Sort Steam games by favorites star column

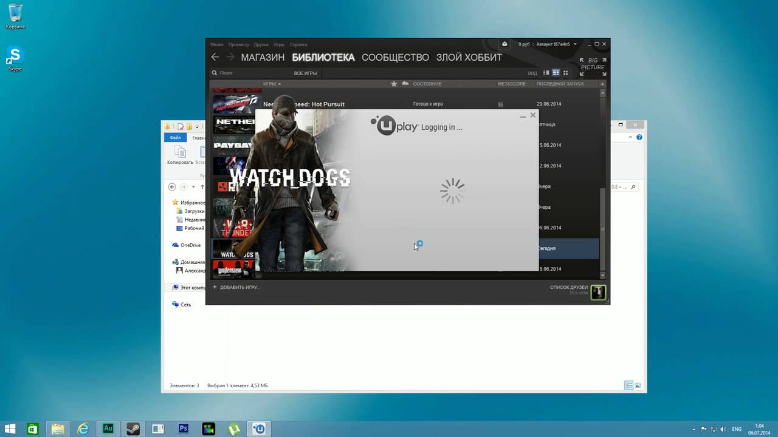(394, 84)
